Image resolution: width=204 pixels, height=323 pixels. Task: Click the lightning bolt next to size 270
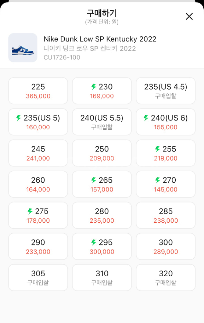[x=158, y=180]
